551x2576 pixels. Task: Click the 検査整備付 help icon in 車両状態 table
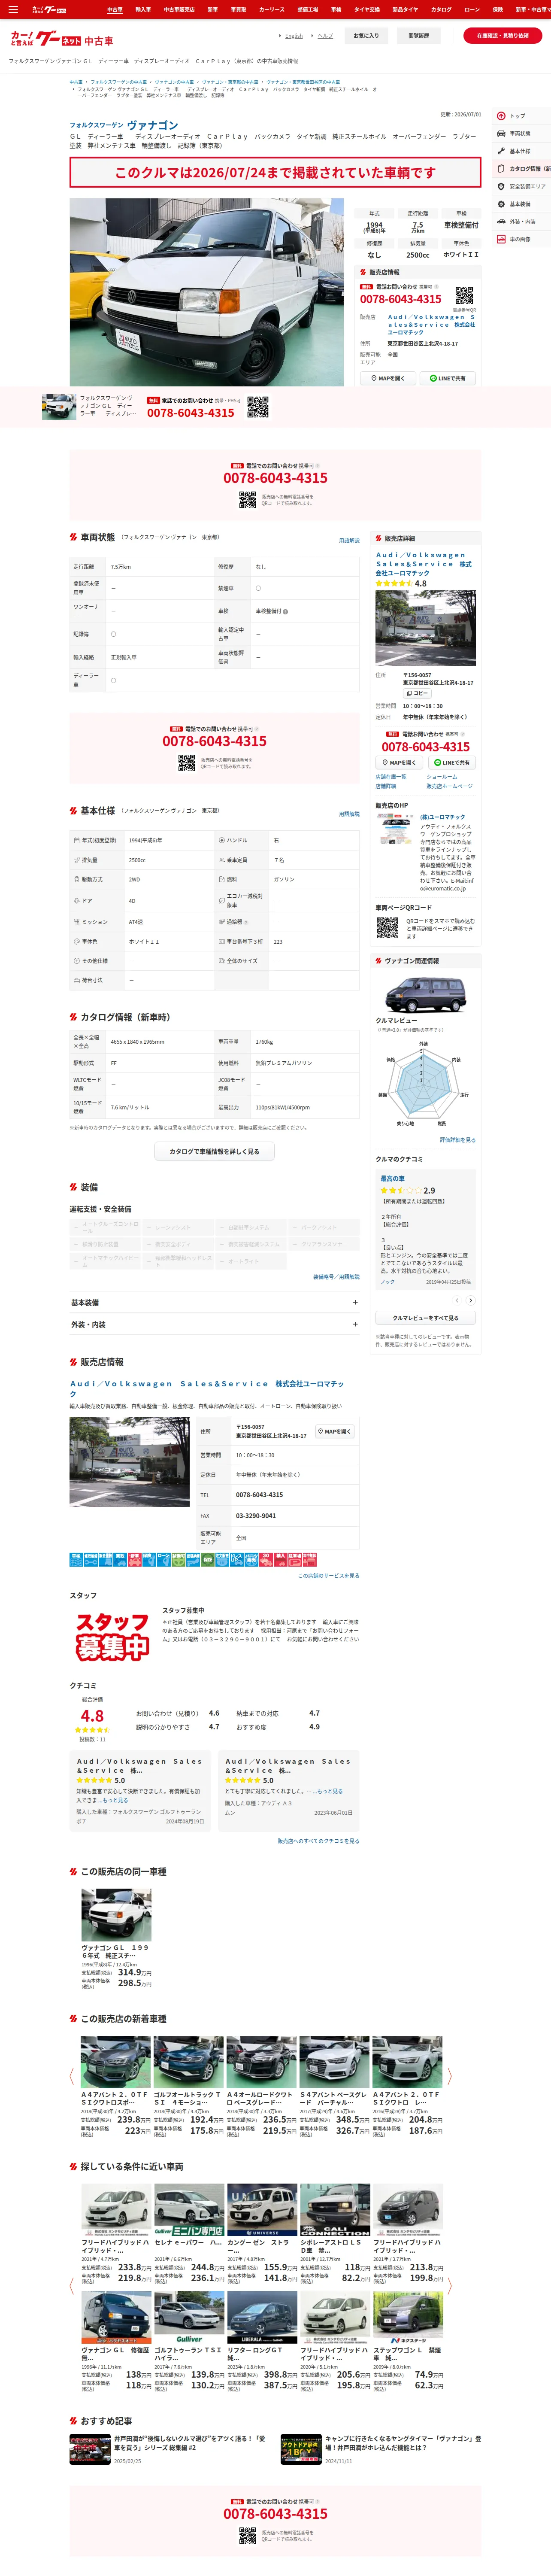click(285, 612)
